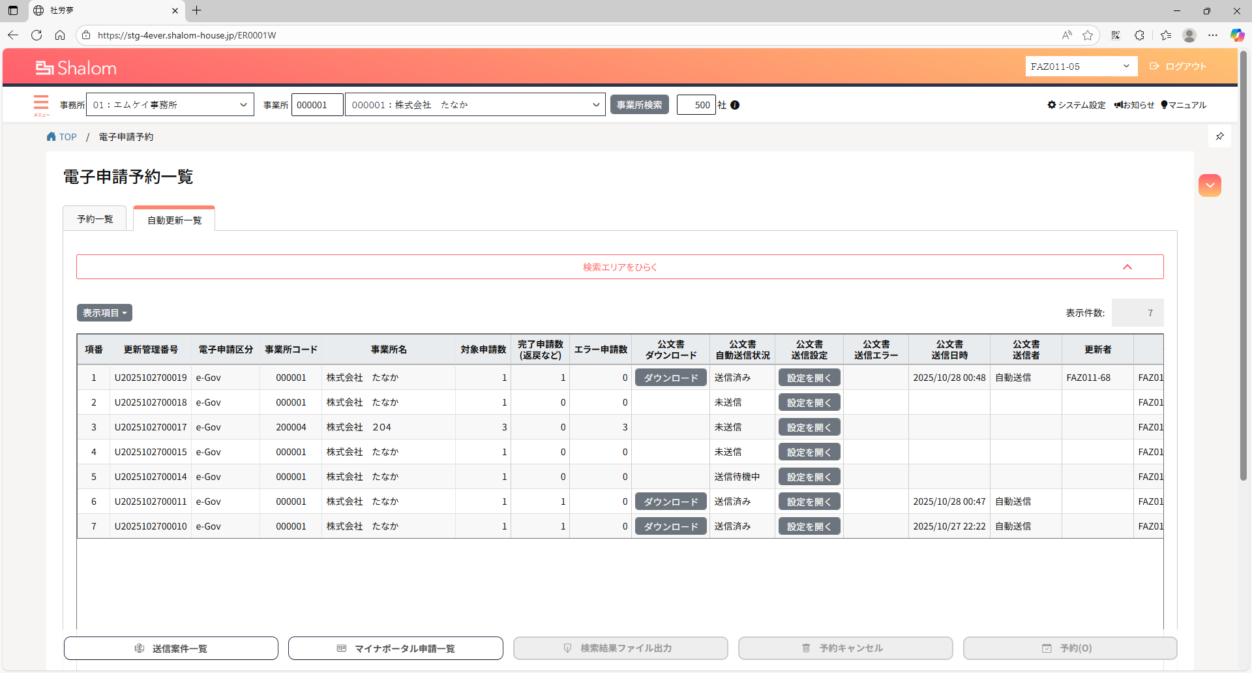Open the FAZ011-05 user dropdown
Viewport: 1252px width, 673px height.
click(1081, 67)
